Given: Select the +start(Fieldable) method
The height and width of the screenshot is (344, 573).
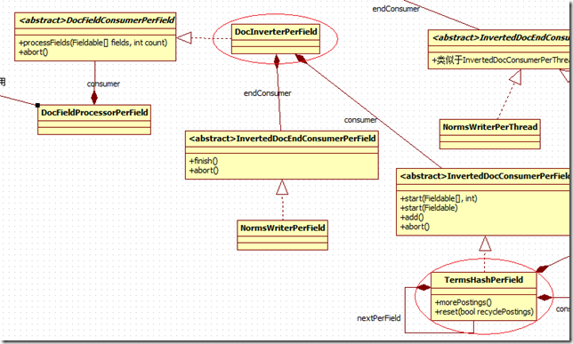Looking at the screenshot, I should tap(429, 208).
